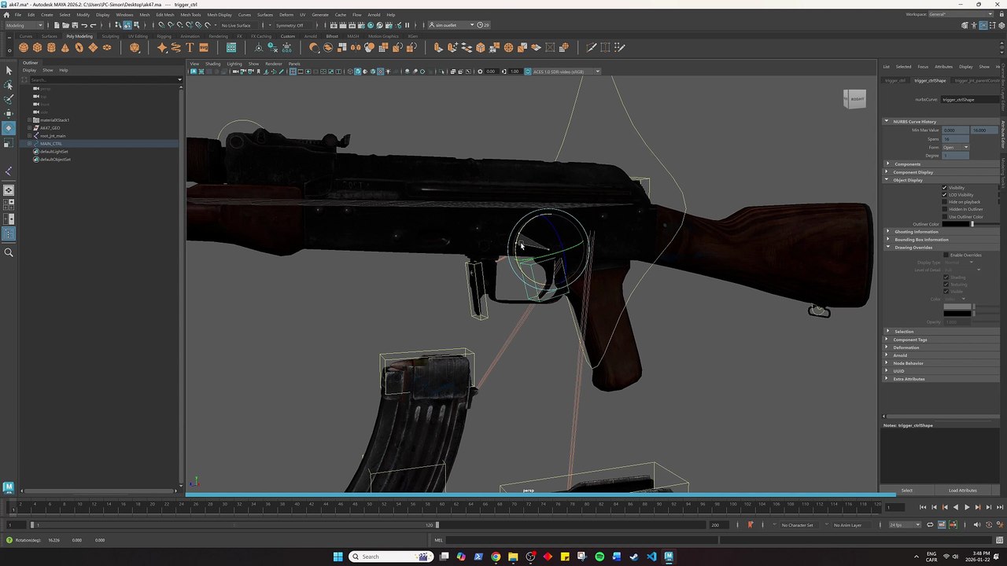Expand the AK47_GEO node in Outliner
Screen dimensions: 1007x566
pos(29,128)
